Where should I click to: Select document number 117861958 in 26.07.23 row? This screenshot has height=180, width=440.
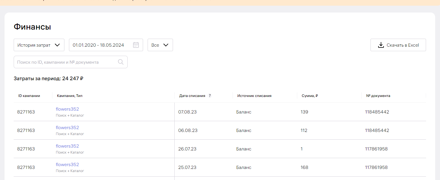(x=376, y=149)
